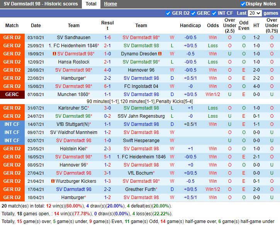Click the INT CF label for 14/07/21 match
280x225 pixels.
12,124
